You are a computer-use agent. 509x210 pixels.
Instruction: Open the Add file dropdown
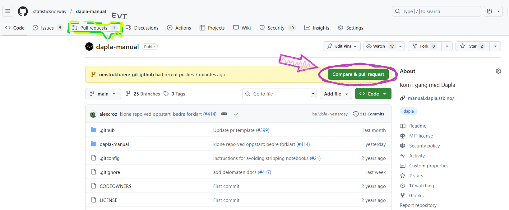336,94
